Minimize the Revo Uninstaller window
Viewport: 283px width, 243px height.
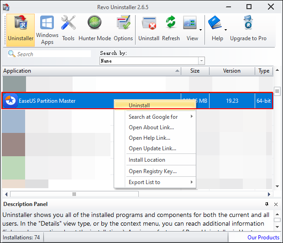pos(229,7)
